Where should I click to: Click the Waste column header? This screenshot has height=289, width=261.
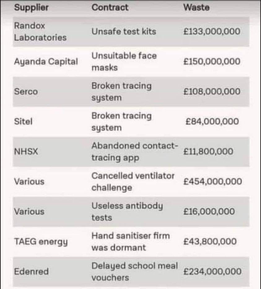coord(196,8)
